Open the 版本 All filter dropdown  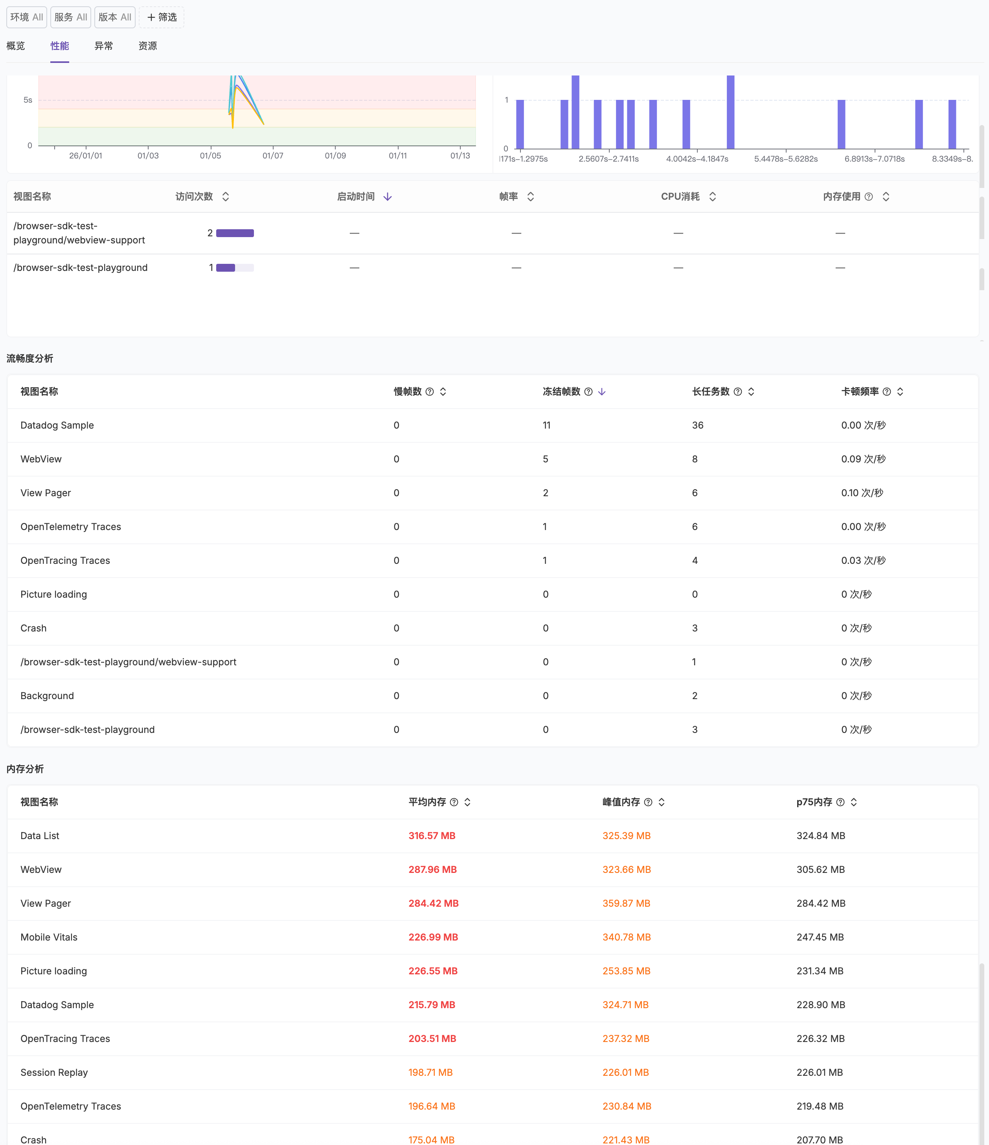point(115,17)
